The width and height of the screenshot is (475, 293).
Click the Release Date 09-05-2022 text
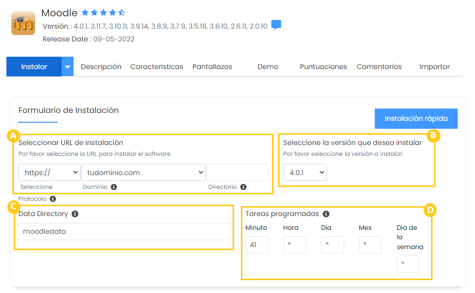click(x=88, y=39)
